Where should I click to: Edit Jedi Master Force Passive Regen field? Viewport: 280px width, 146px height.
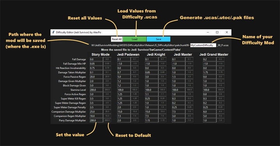178,77
